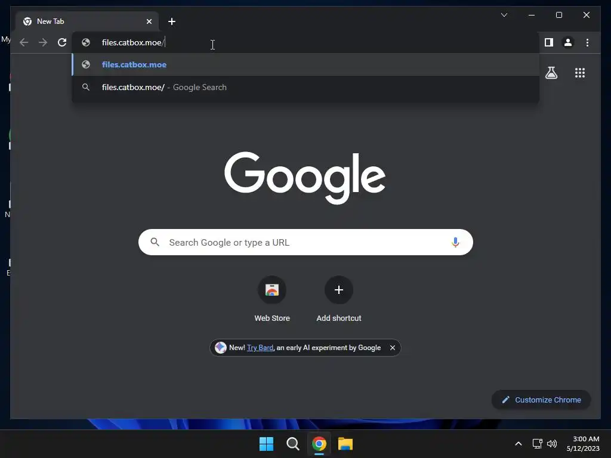The height and width of the screenshot is (458, 611).
Task: Click the search magnifier in Google search box
Action: coord(155,242)
